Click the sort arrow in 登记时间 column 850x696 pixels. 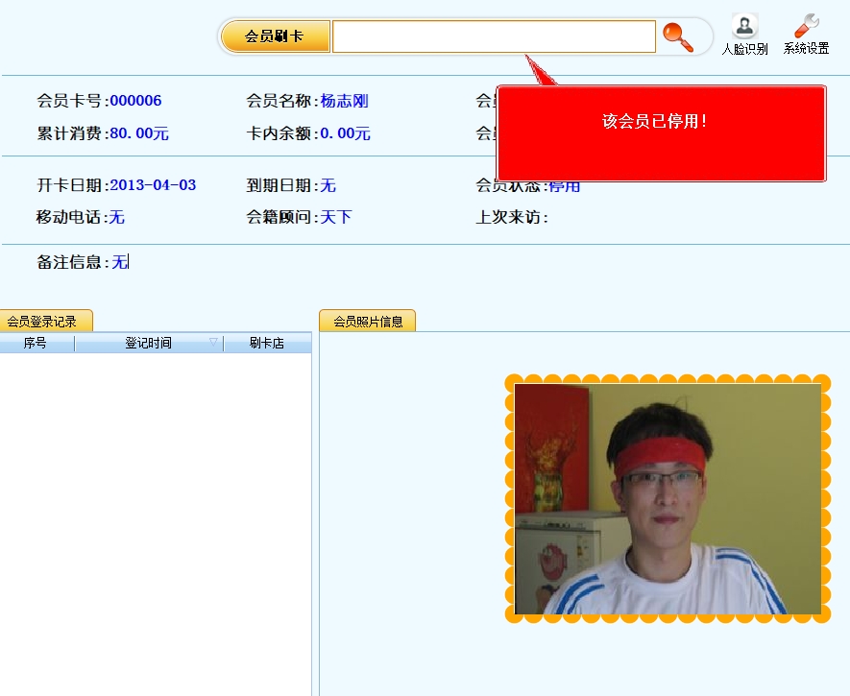pos(213,342)
